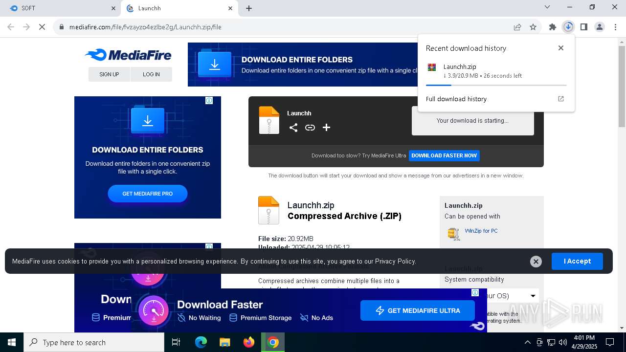The image size is (626, 352).
Task: Click the address bar URL
Action: 145,27
